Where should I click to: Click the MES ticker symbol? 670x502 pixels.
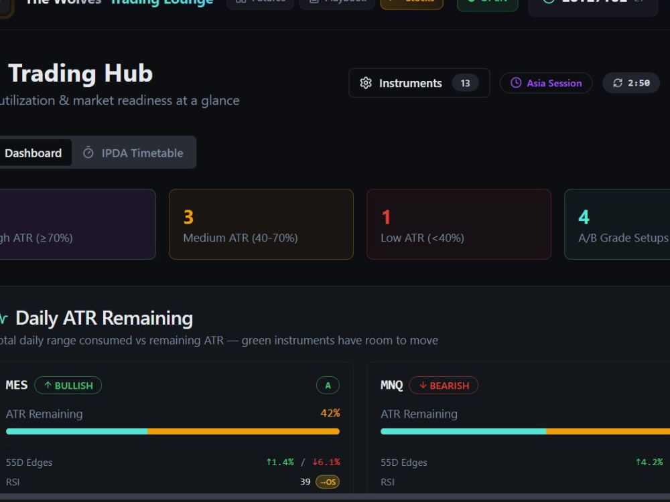tap(17, 385)
